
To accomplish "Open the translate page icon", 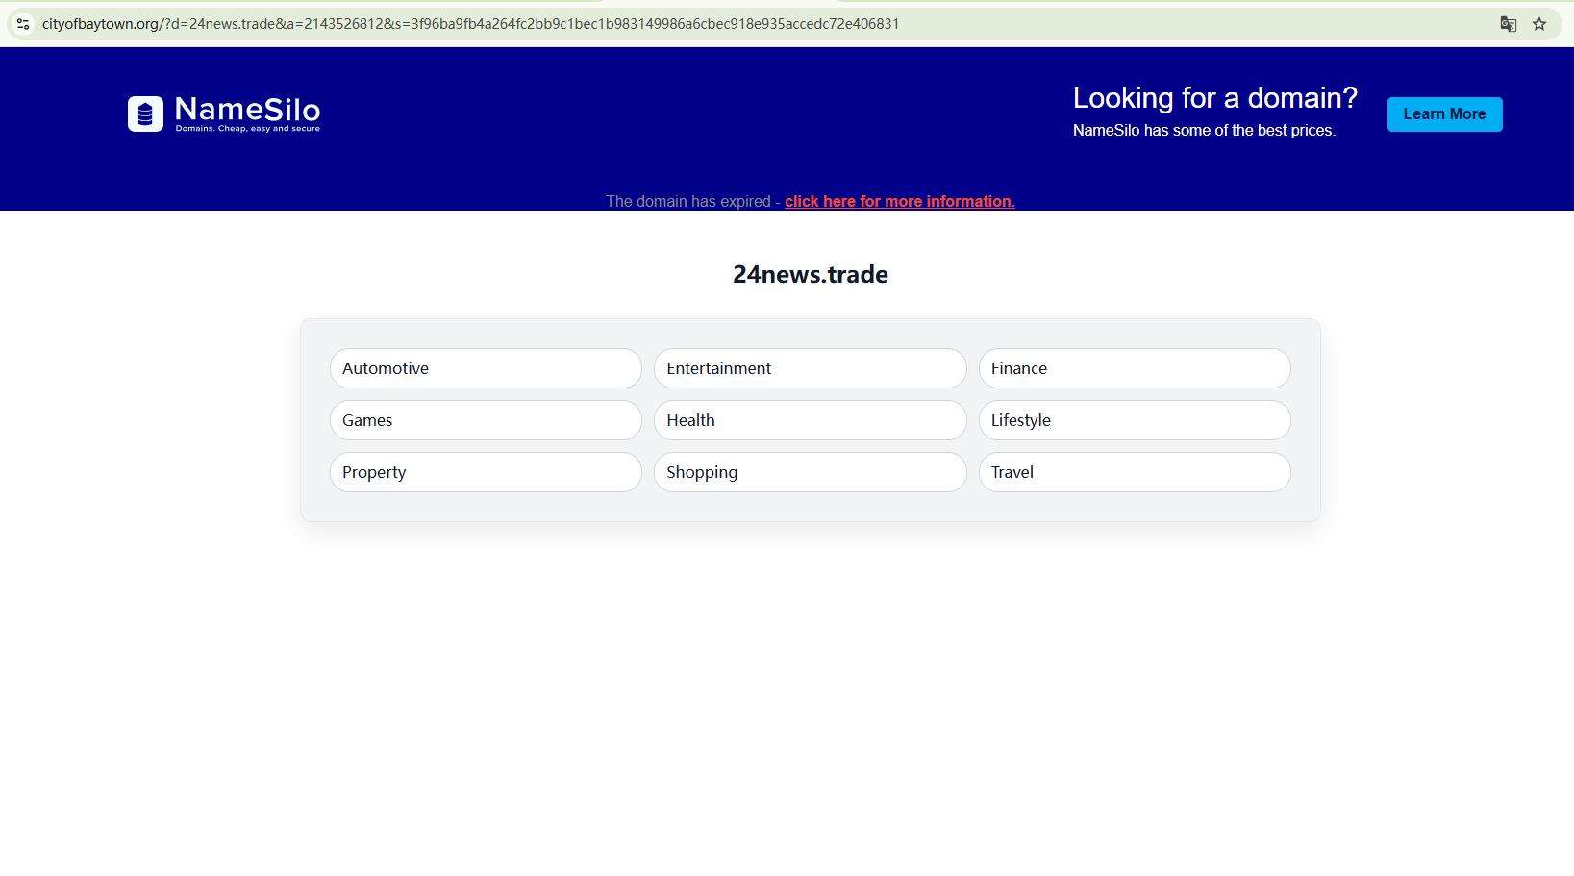I will [x=1509, y=24].
